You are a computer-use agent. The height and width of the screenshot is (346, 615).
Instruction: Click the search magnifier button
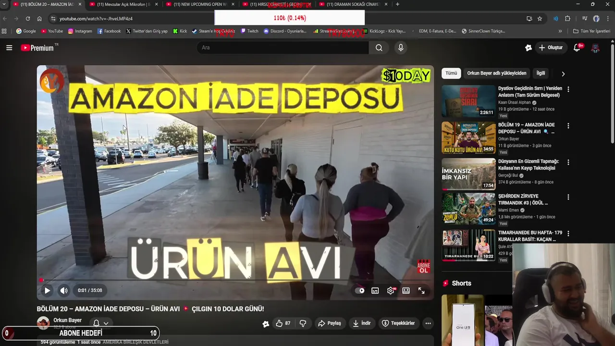(379, 48)
